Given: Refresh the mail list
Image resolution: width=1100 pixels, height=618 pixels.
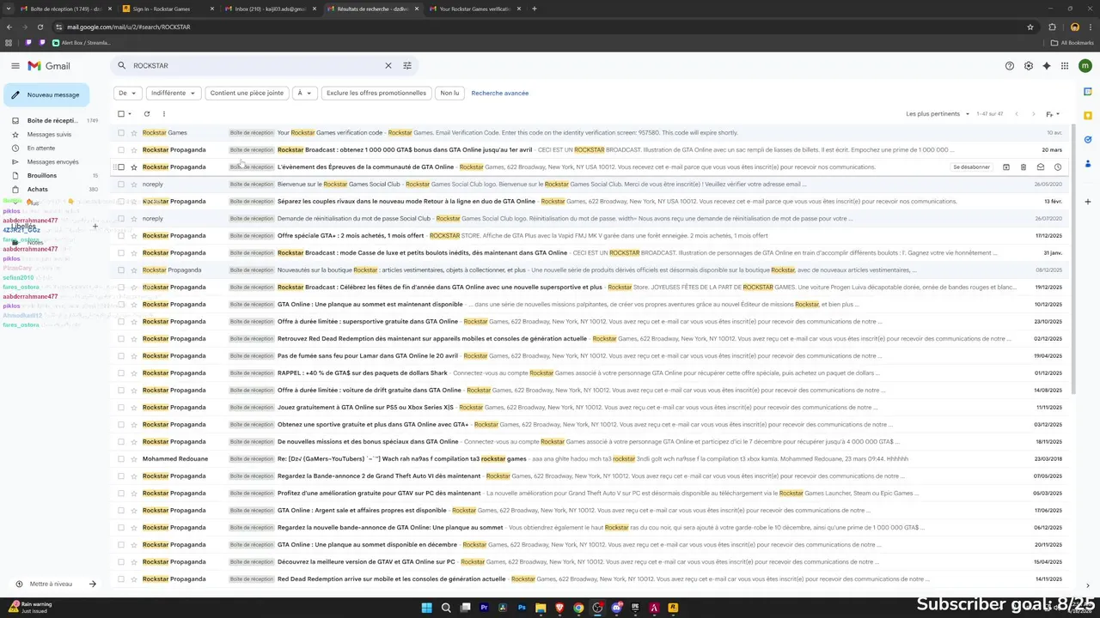Looking at the screenshot, I should point(147,113).
